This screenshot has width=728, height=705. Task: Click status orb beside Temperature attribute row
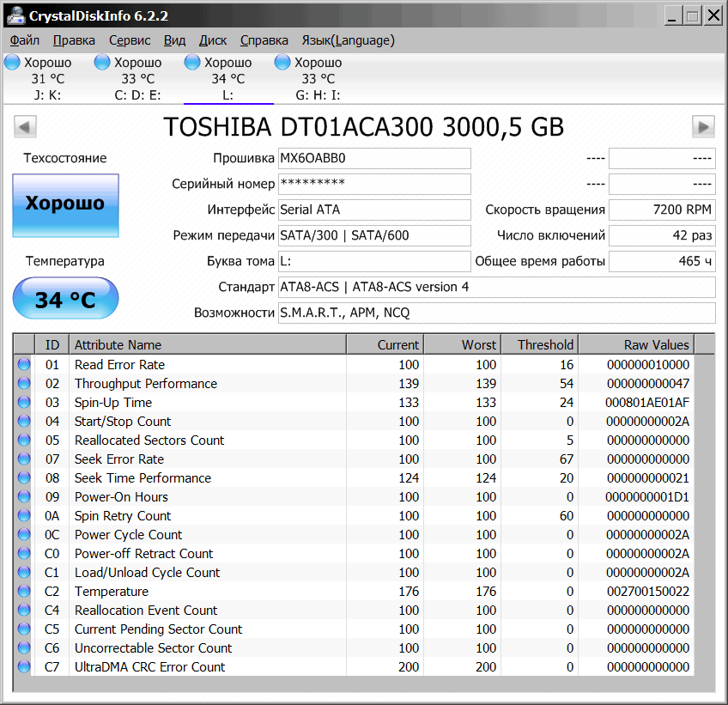pos(23,592)
